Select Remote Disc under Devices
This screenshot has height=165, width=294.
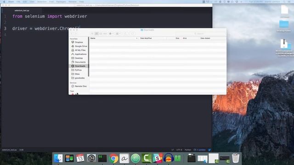point(79,86)
